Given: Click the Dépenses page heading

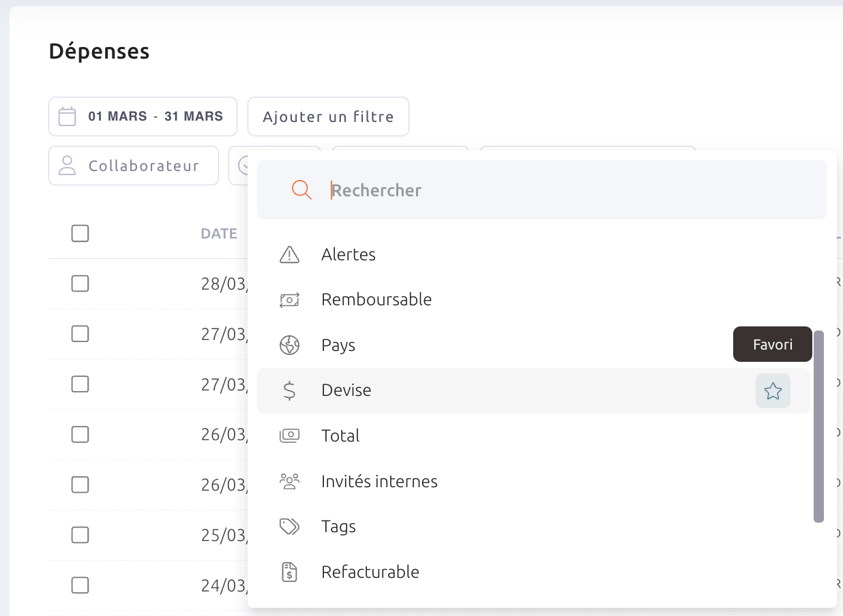Looking at the screenshot, I should coord(99,51).
